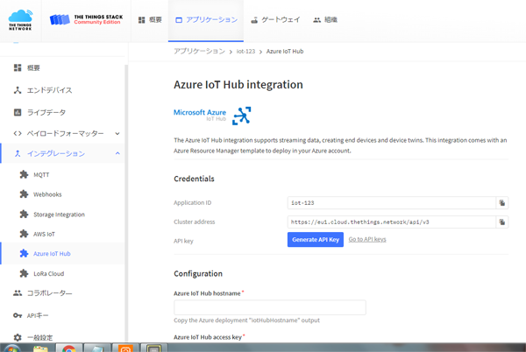Open Chrome from the taskbar
This screenshot has height=352, width=526.
(69, 348)
